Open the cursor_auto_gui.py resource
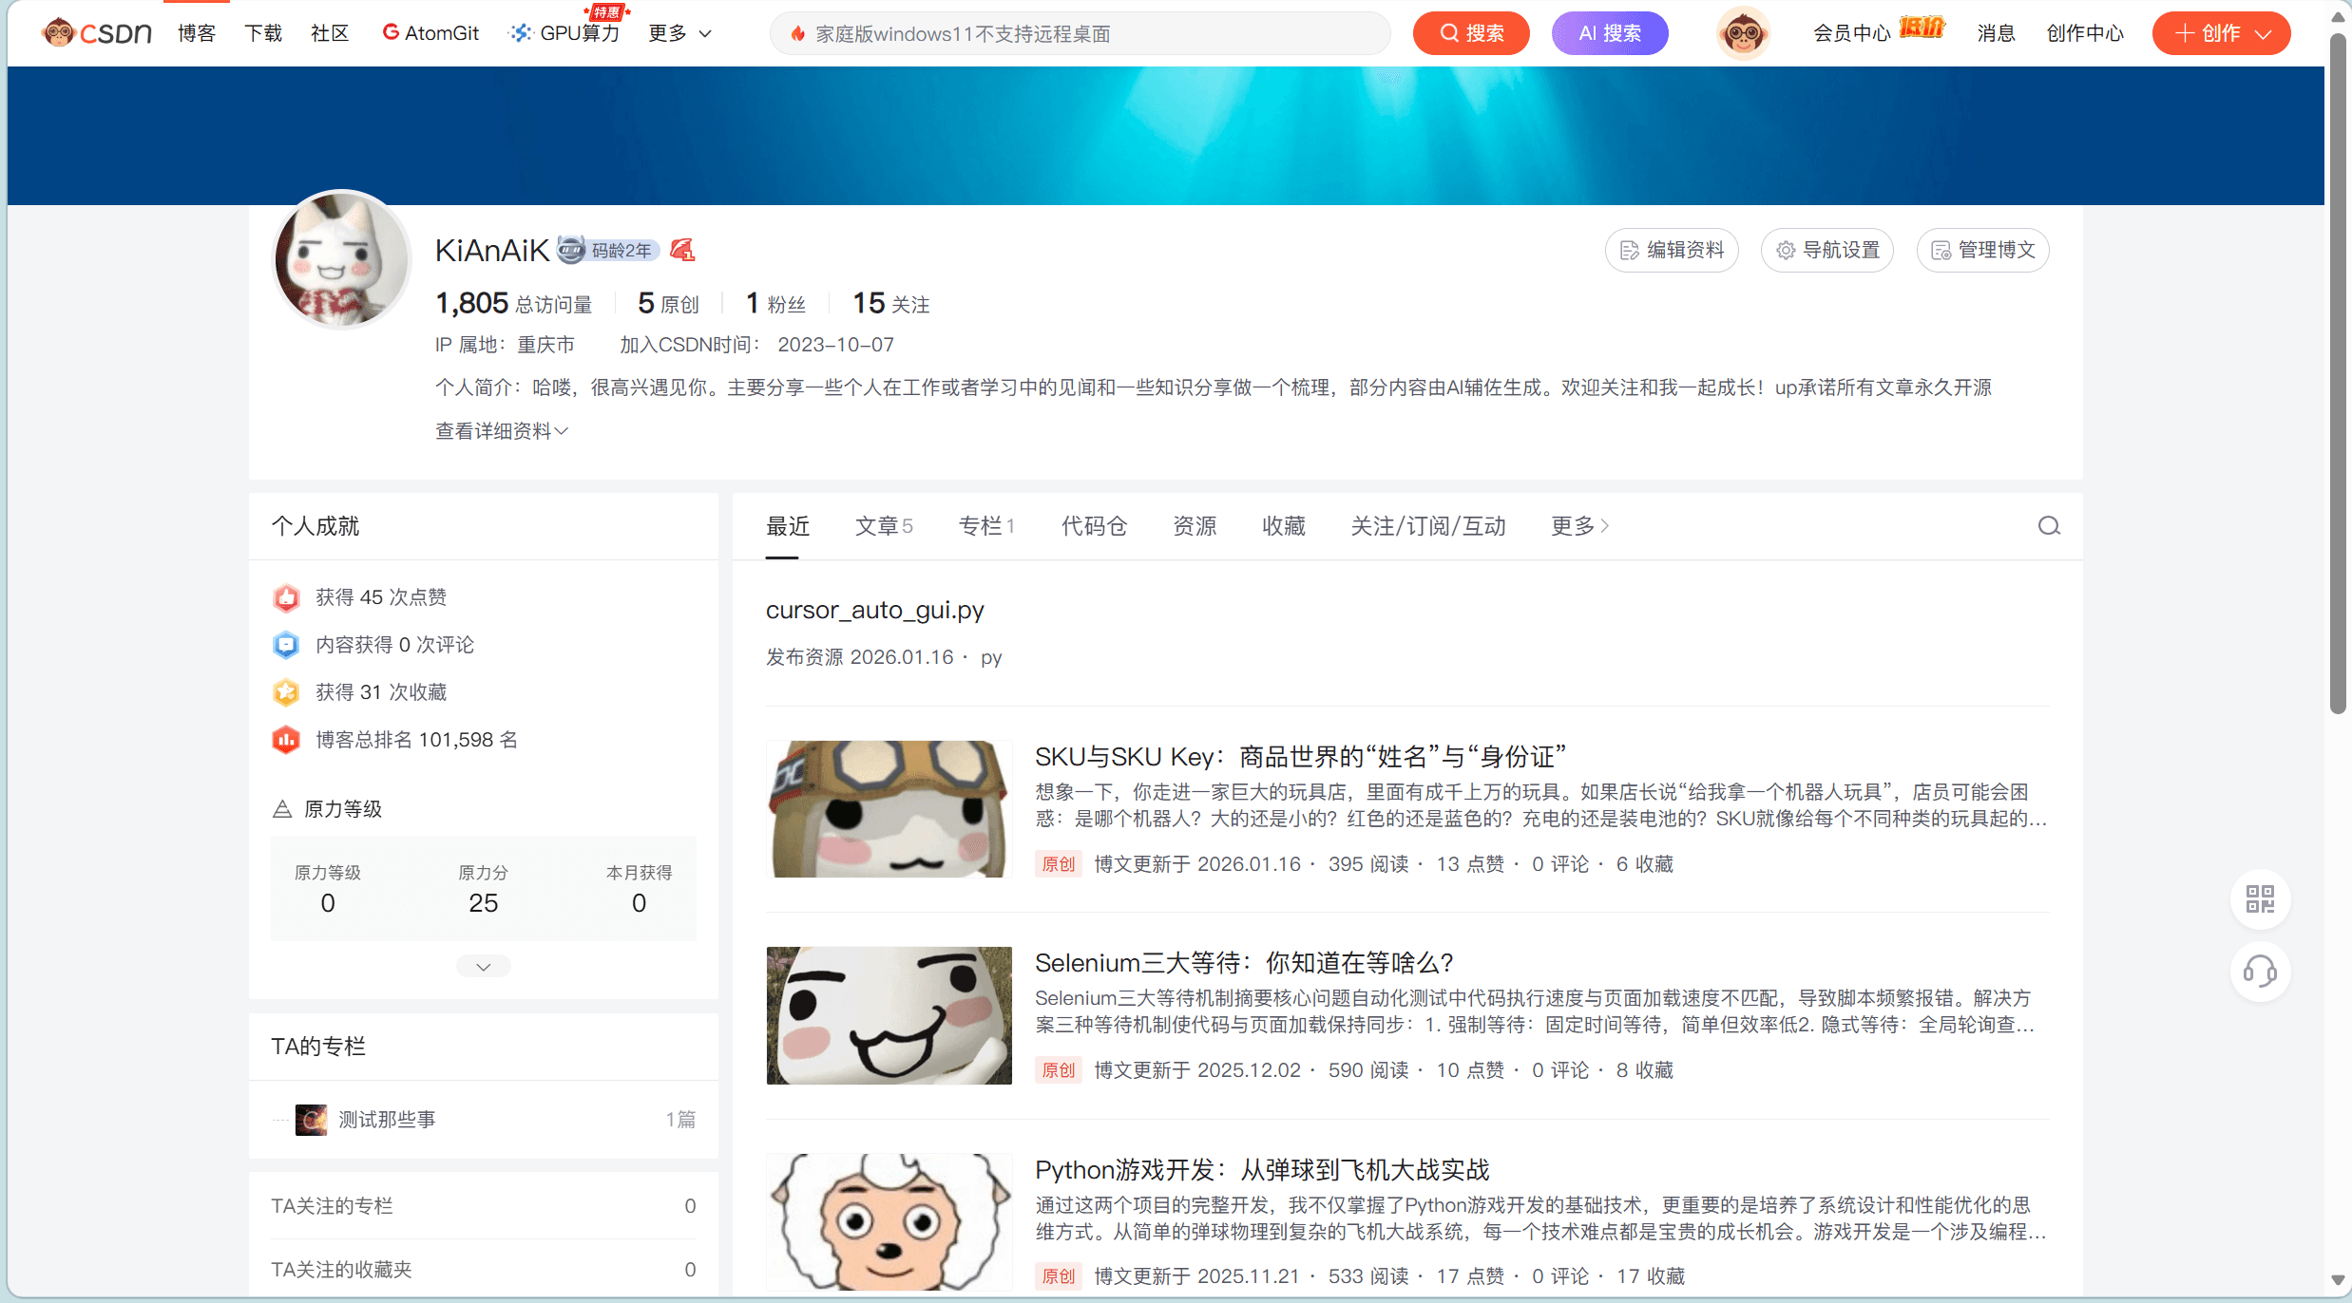Viewport: 2352px width, 1303px height. 875,610
